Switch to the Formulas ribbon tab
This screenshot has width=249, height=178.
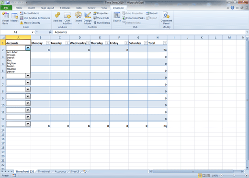65,8
